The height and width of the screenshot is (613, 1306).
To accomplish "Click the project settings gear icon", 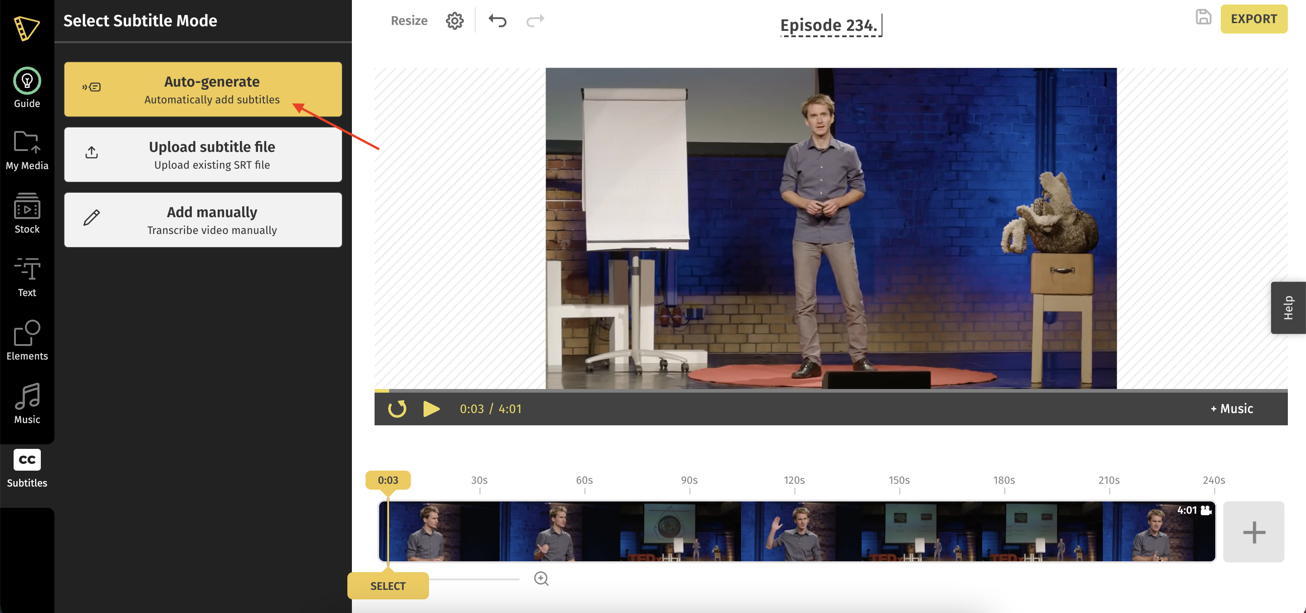I will (x=454, y=21).
